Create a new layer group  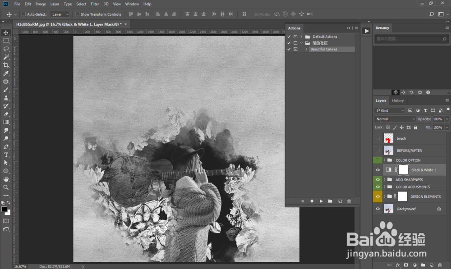pos(423,265)
